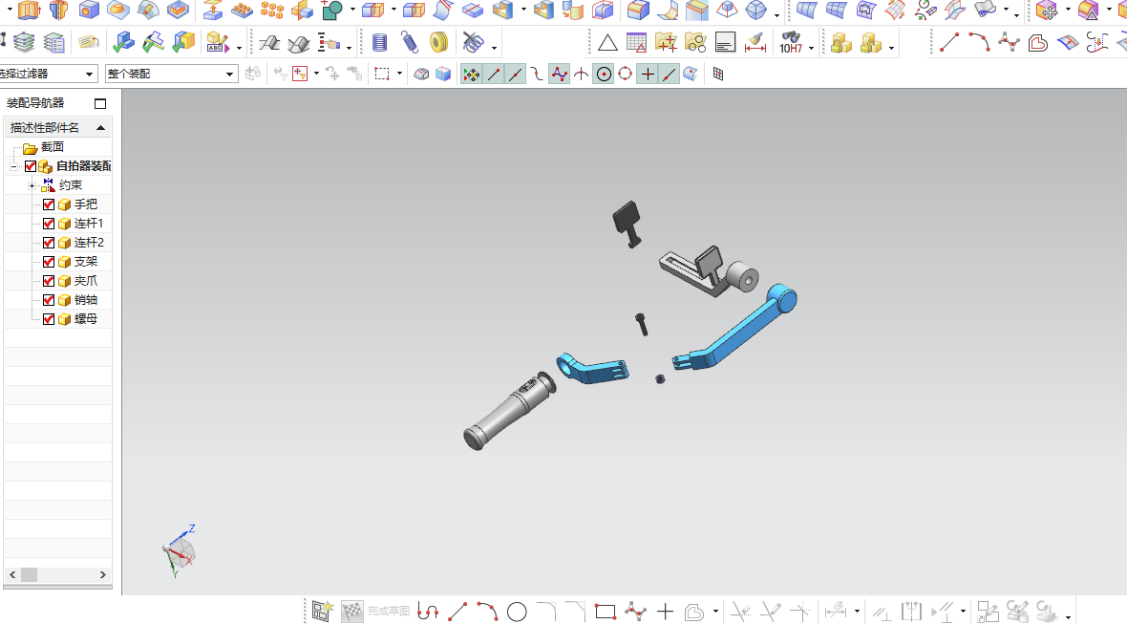Open the delete spring tool dropdown arrow

point(495,48)
